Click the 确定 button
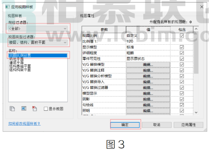The image size is (209, 151). click(x=125, y=125)
